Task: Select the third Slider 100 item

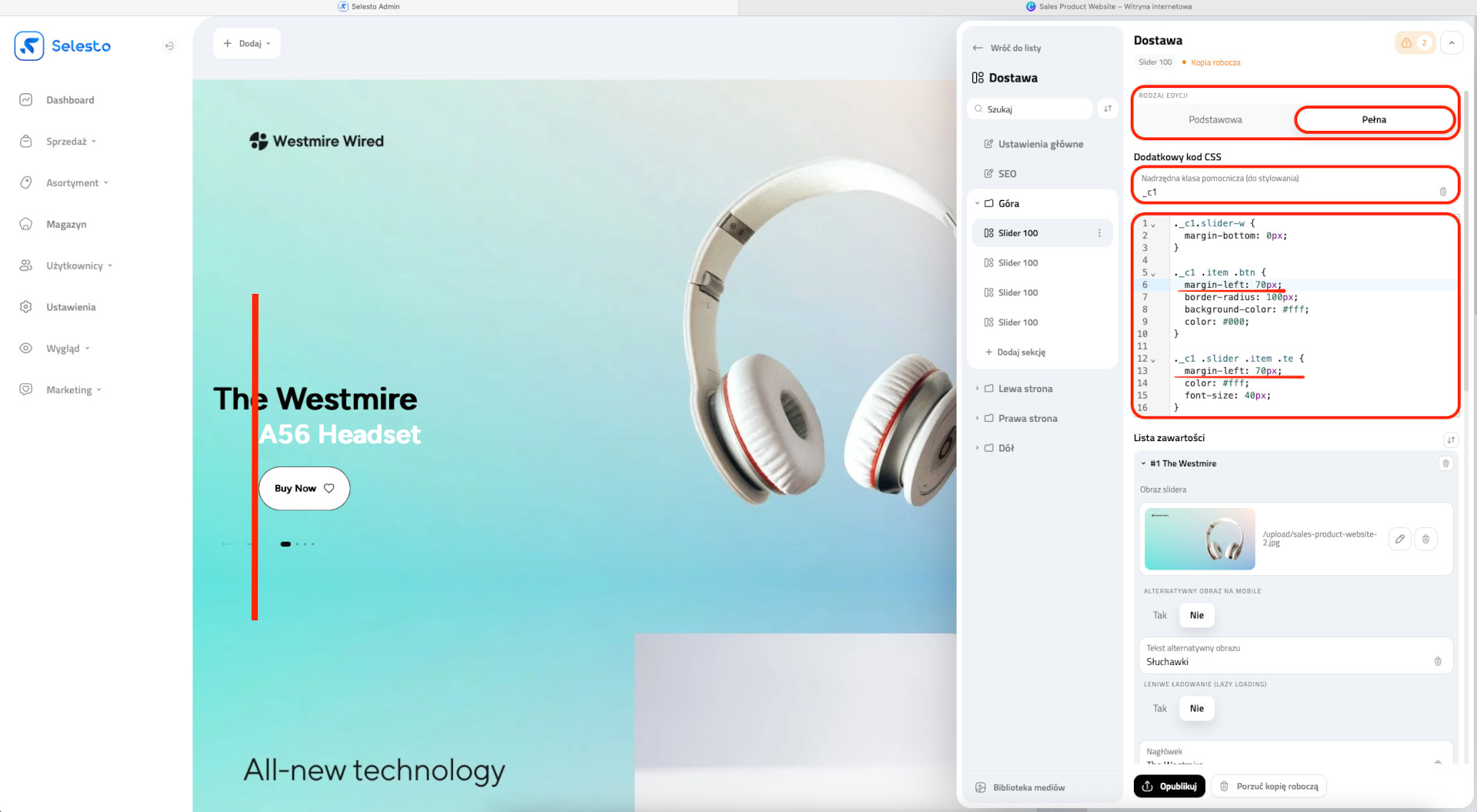Action: pyautogui.click(x=1042, y=293)
